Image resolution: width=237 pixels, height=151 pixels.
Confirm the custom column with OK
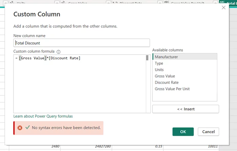pyautogui.click(x=183, y=132)
